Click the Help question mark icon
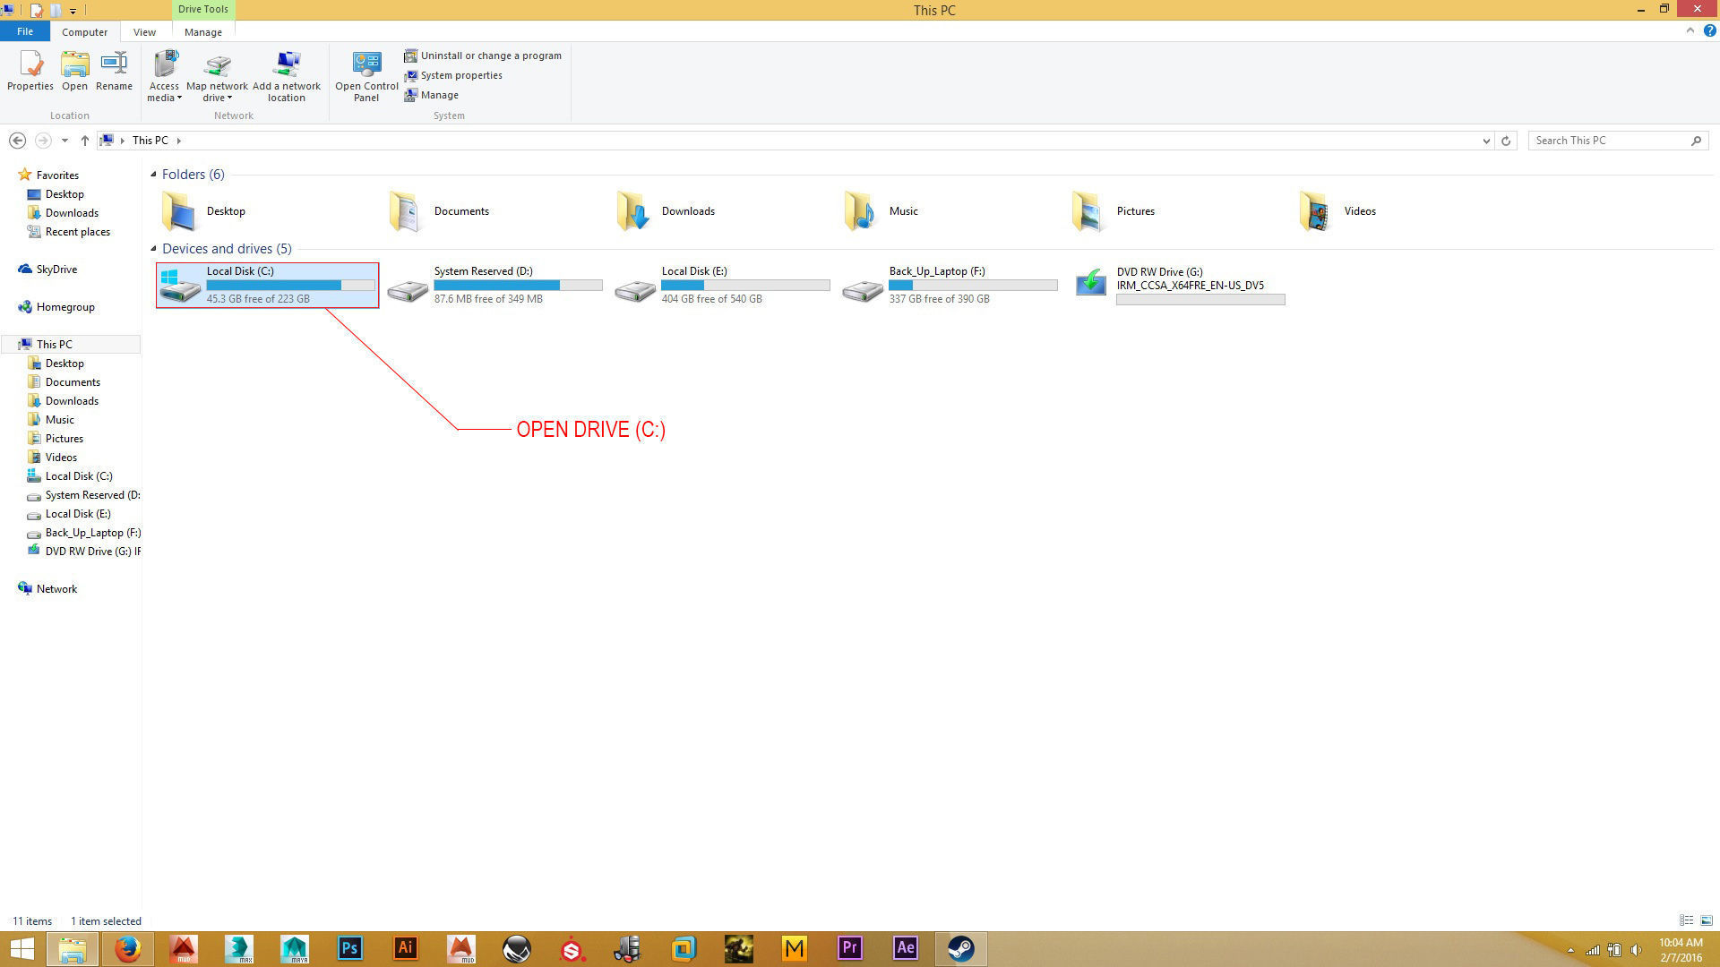Image resolution: width=1720 pixels, height=967 pixels. tap(1709, 30)
